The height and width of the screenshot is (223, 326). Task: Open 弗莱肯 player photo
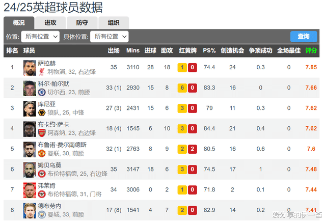(x=30, y=190)
